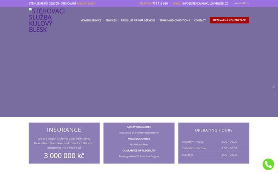Open the Services menu item

click(111, 20)
